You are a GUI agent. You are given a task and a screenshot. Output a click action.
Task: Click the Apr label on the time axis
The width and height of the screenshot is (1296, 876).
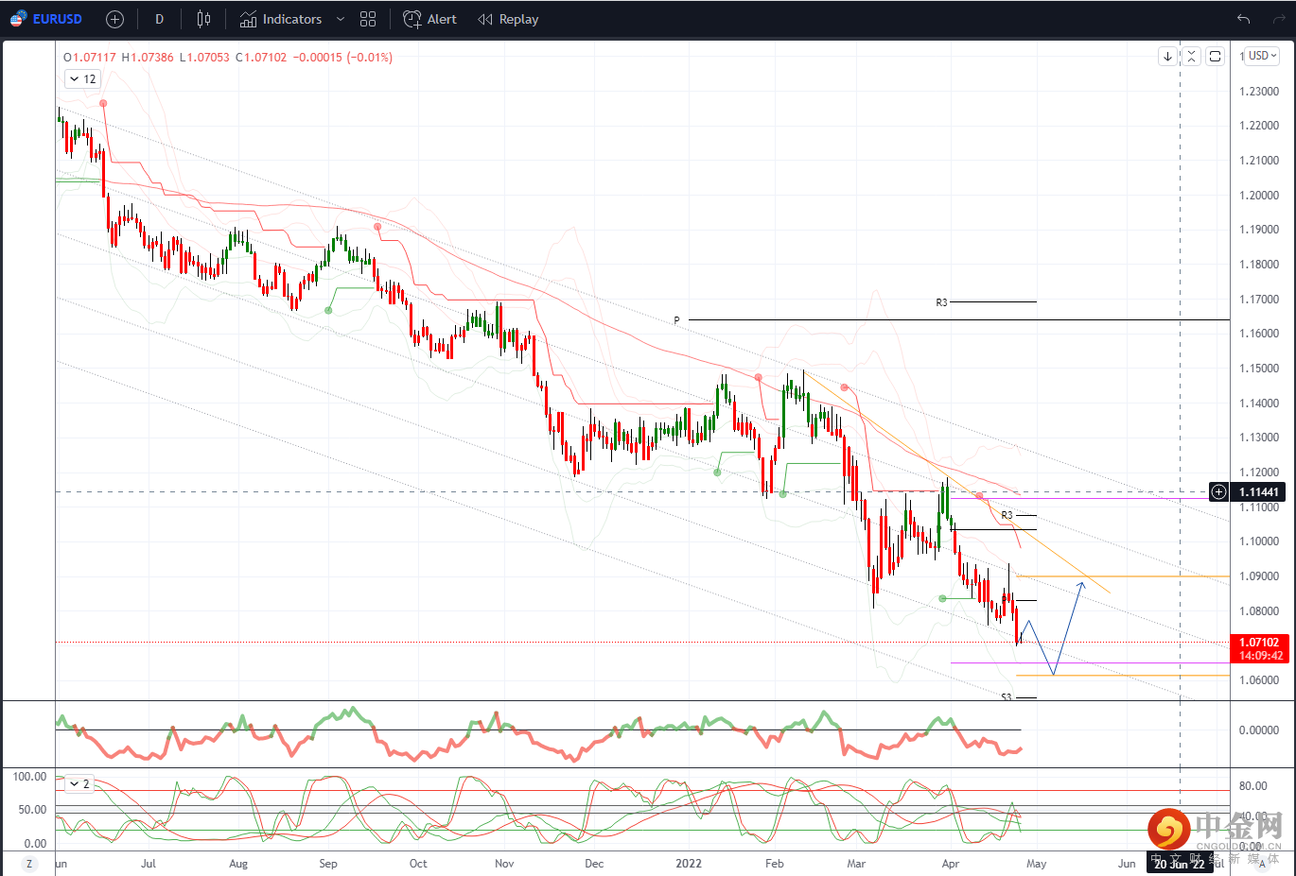click(951, 864)
